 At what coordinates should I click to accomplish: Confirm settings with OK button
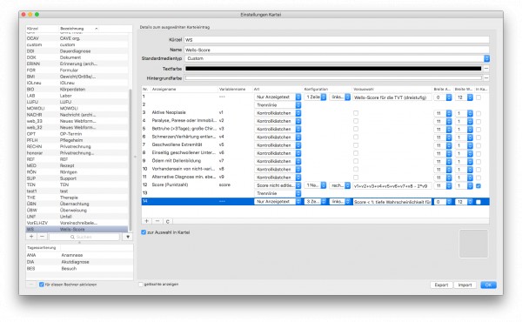(x=488, y=285)
